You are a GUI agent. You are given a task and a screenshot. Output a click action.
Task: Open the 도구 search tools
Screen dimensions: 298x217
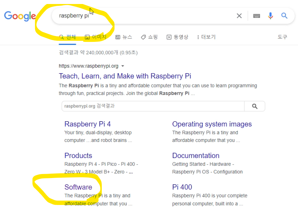point(282,37)
